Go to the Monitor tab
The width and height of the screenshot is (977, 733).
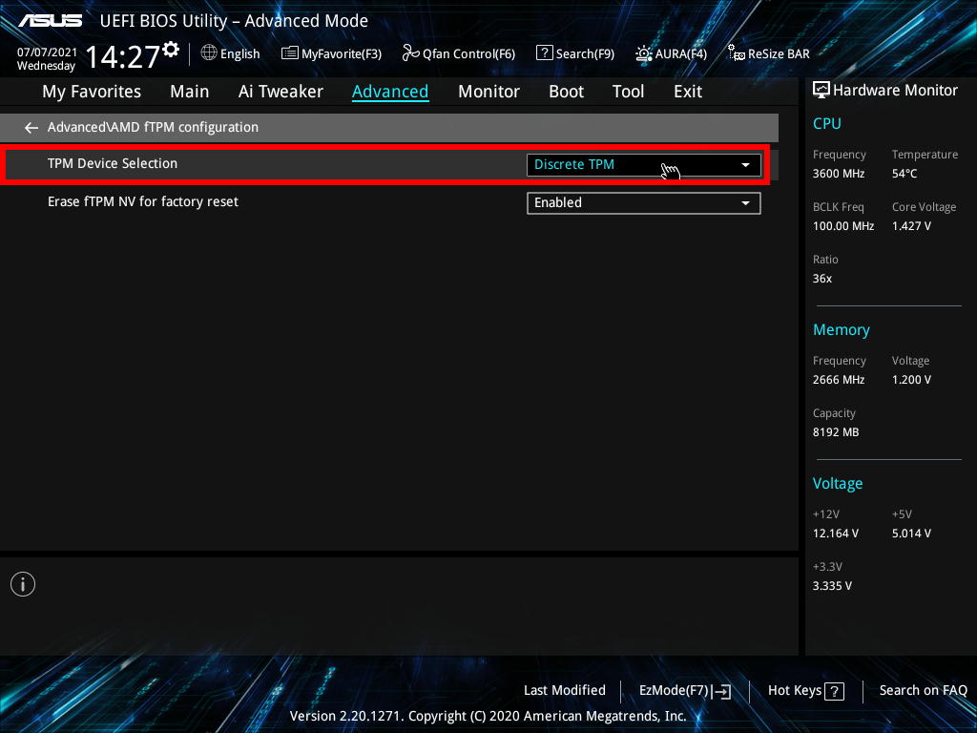(488, 92)
